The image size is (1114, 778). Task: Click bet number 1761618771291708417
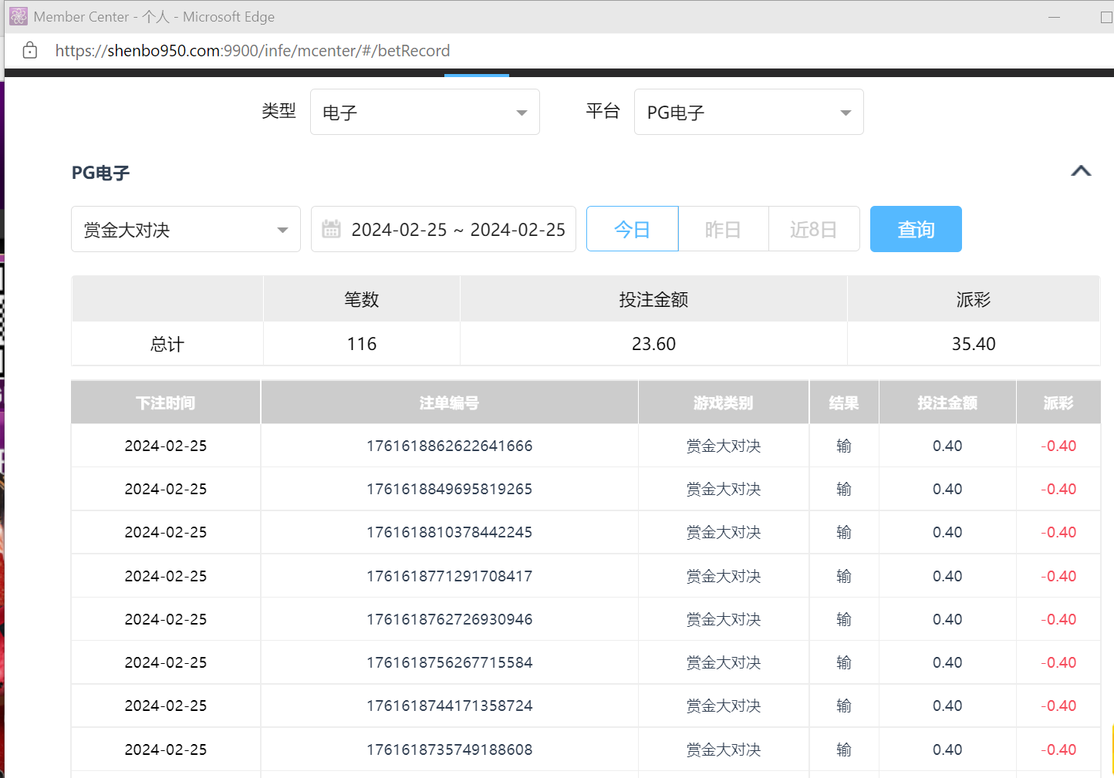pyautogui.click(x=449, y=576)
